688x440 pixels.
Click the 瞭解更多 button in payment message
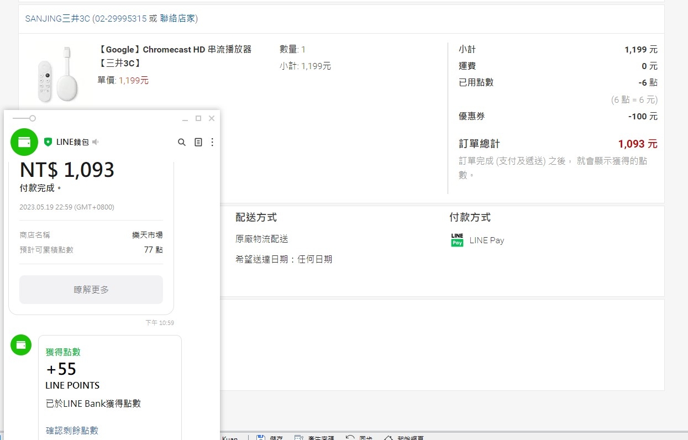pyautogui.click(x=91, y=290)
